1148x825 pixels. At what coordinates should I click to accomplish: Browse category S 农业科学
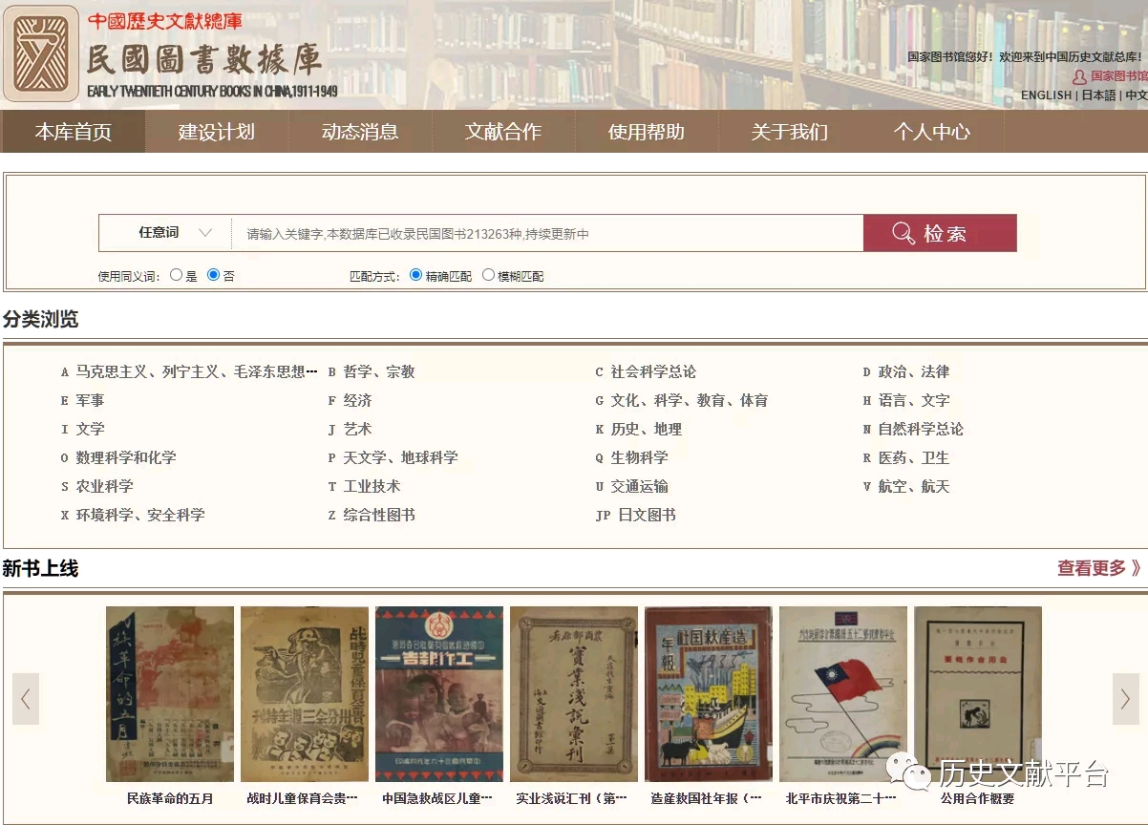96,486
